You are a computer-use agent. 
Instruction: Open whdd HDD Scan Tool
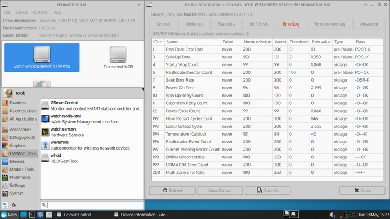pos(92,158)
